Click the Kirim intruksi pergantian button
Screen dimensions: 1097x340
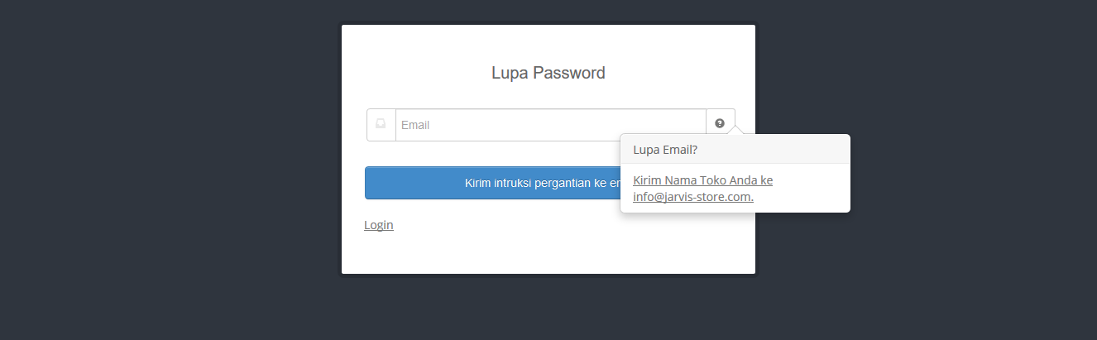pos(492,183)
